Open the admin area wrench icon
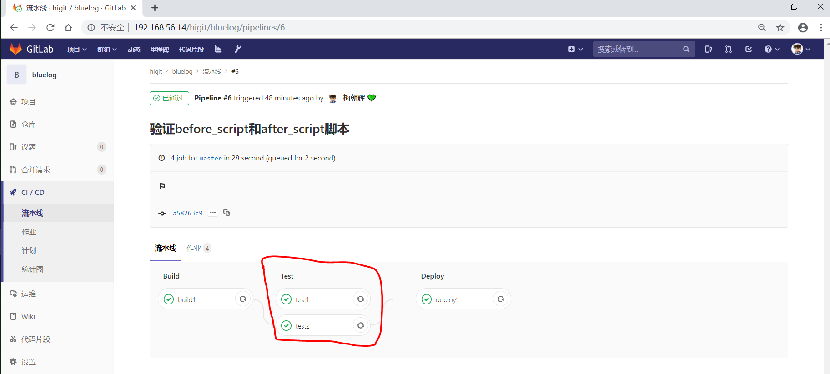Screen dimensions: 830x374 pos(237,49)
